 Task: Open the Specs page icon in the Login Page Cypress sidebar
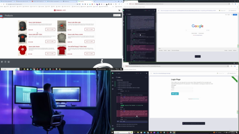tap(113, 78)
